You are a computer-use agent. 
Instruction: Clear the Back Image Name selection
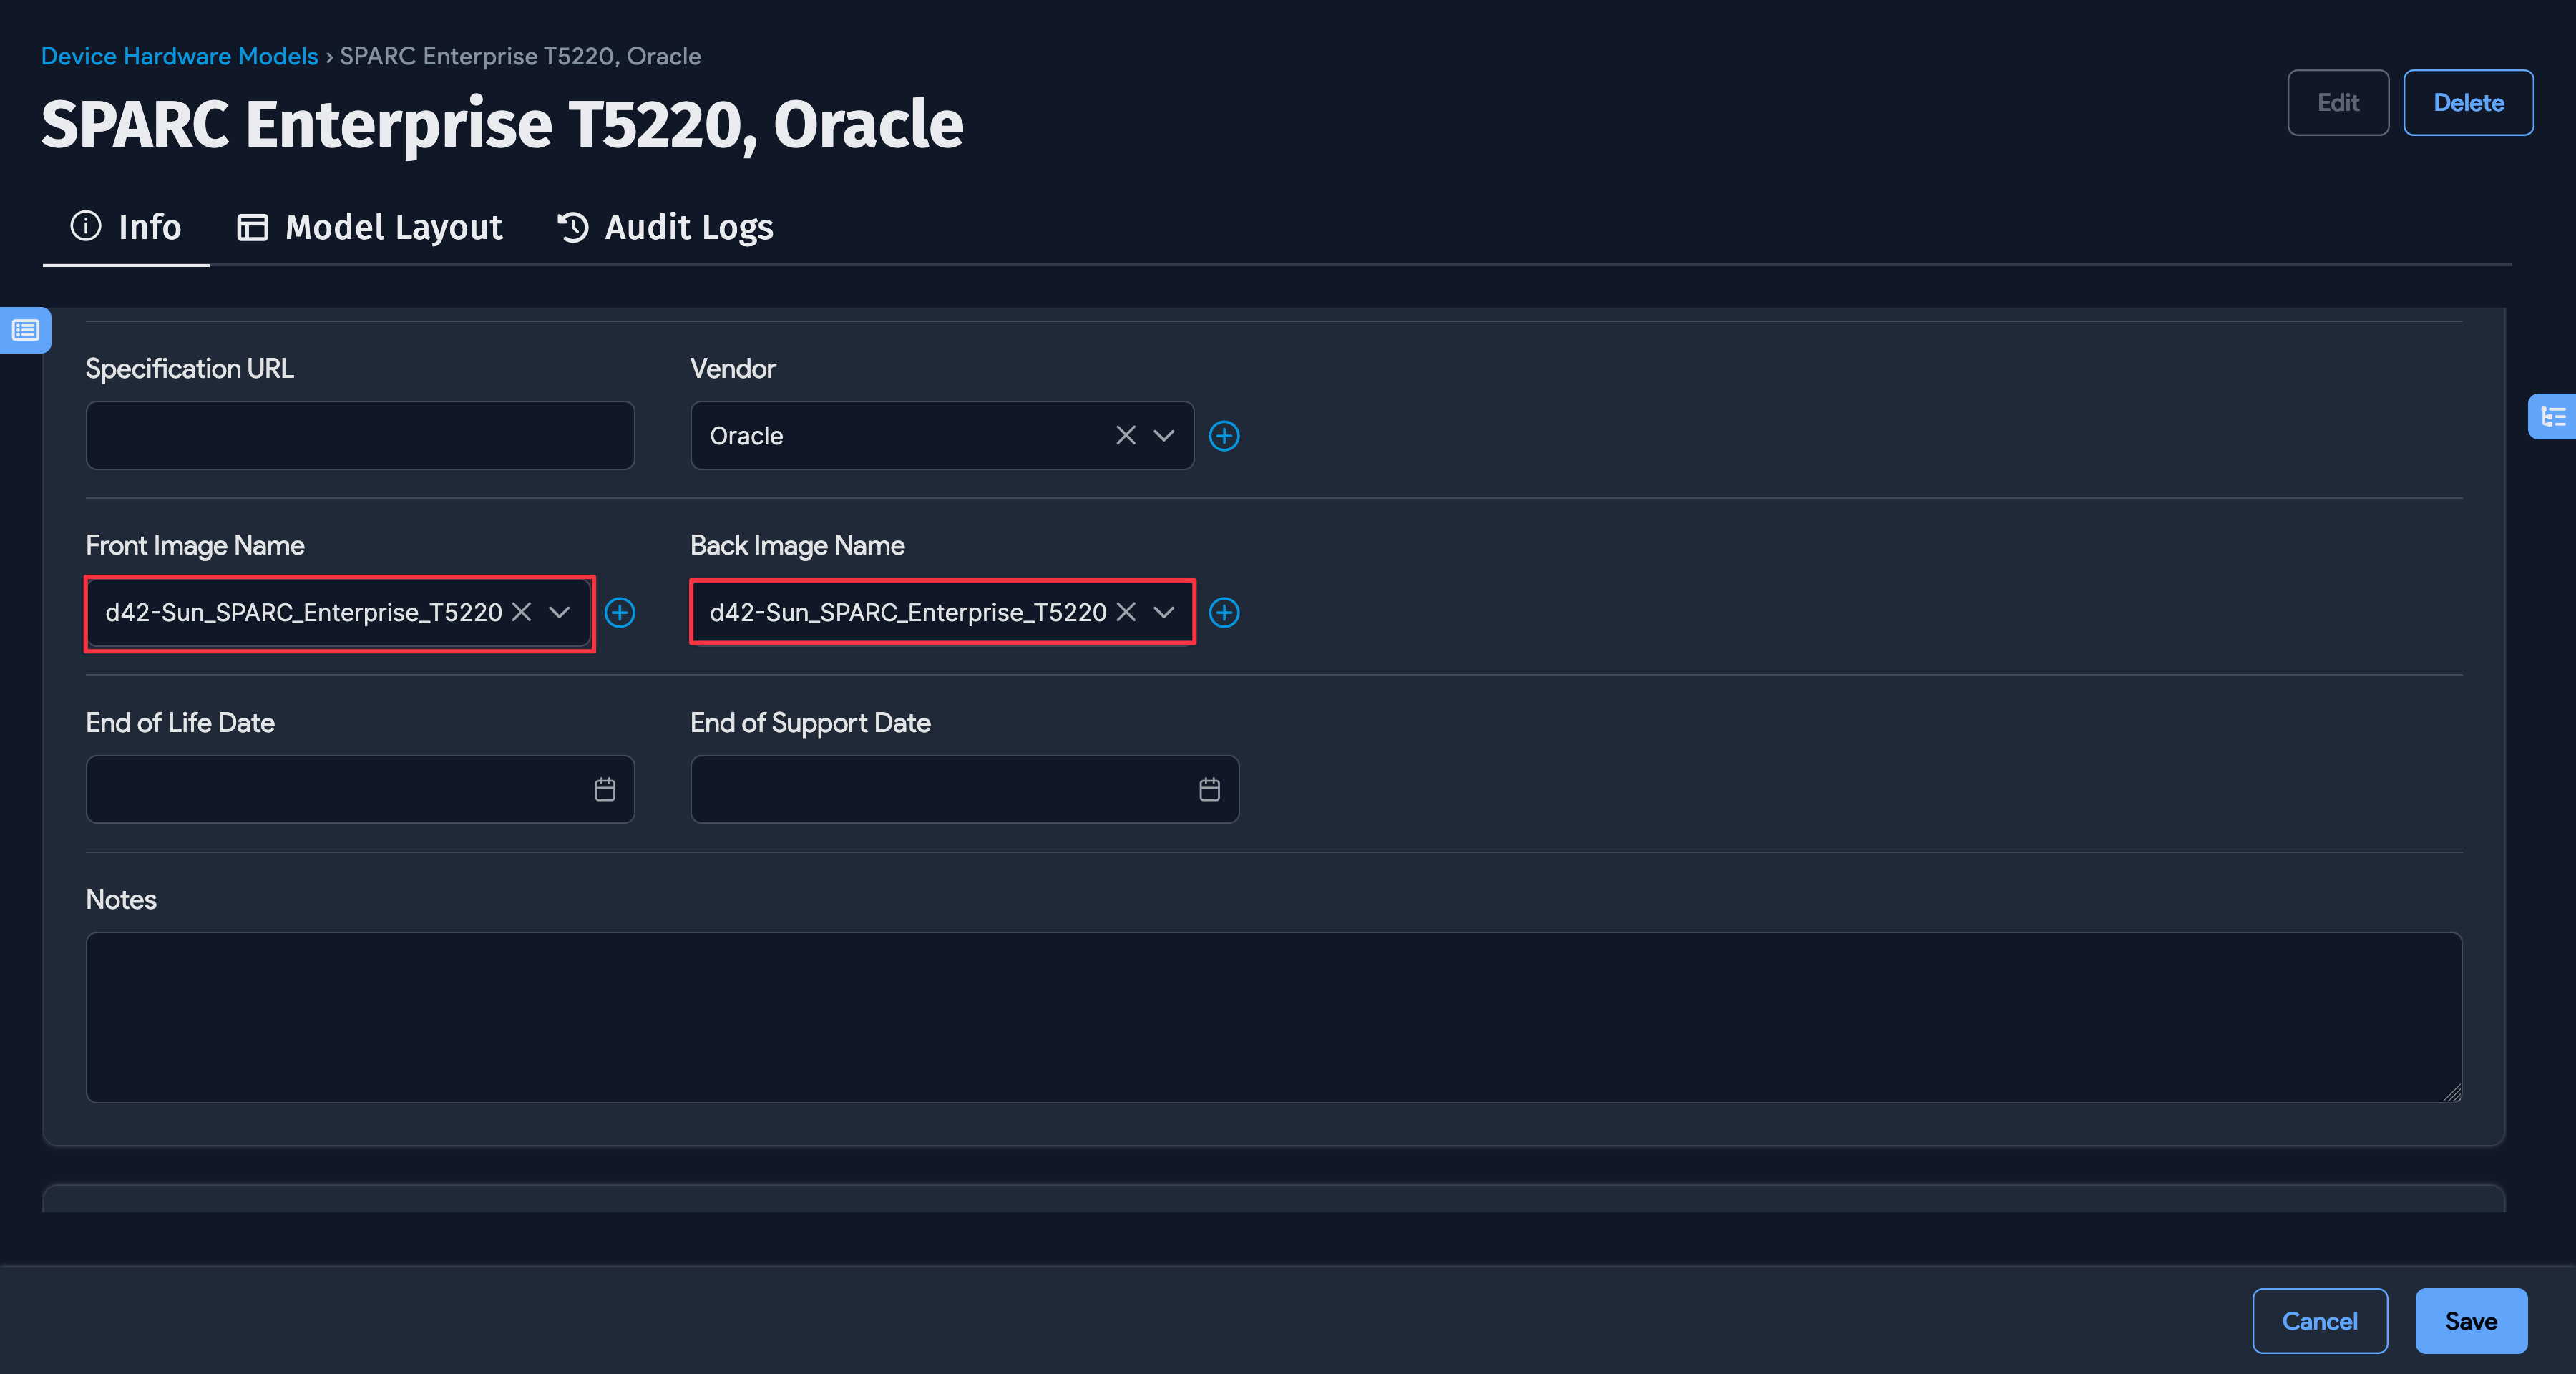click(x=1126, y=612)
